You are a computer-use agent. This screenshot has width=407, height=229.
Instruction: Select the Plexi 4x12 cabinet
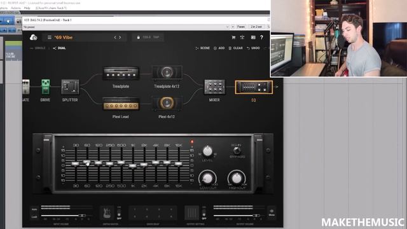click(167, 103)
